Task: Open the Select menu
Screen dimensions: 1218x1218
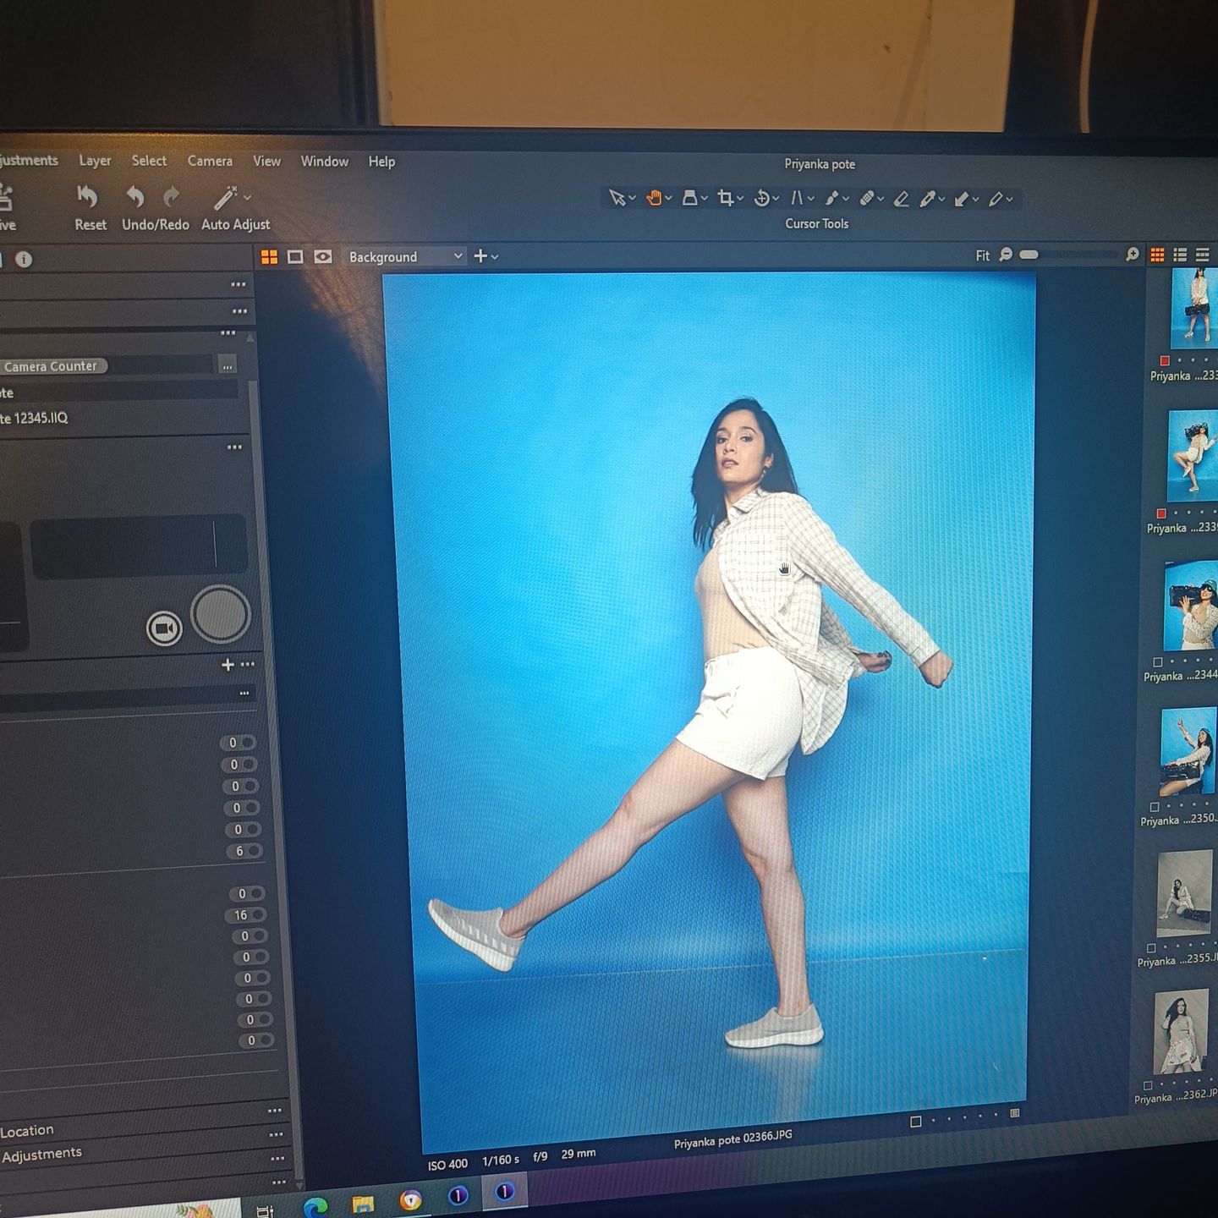Action: [149, 161]
